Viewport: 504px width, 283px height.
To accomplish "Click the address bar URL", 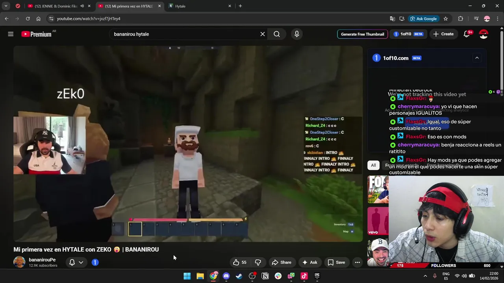I will pos(89,18).
